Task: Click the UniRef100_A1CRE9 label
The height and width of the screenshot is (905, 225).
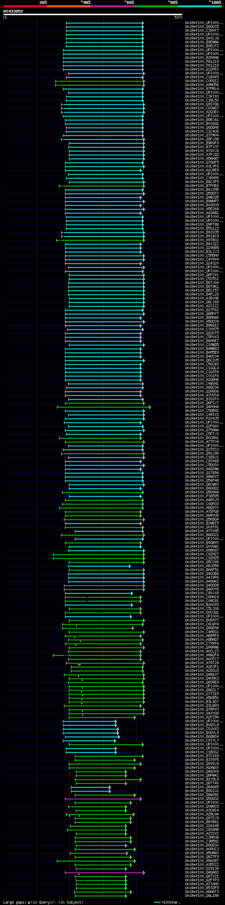Action: click(x=202, y=170)
